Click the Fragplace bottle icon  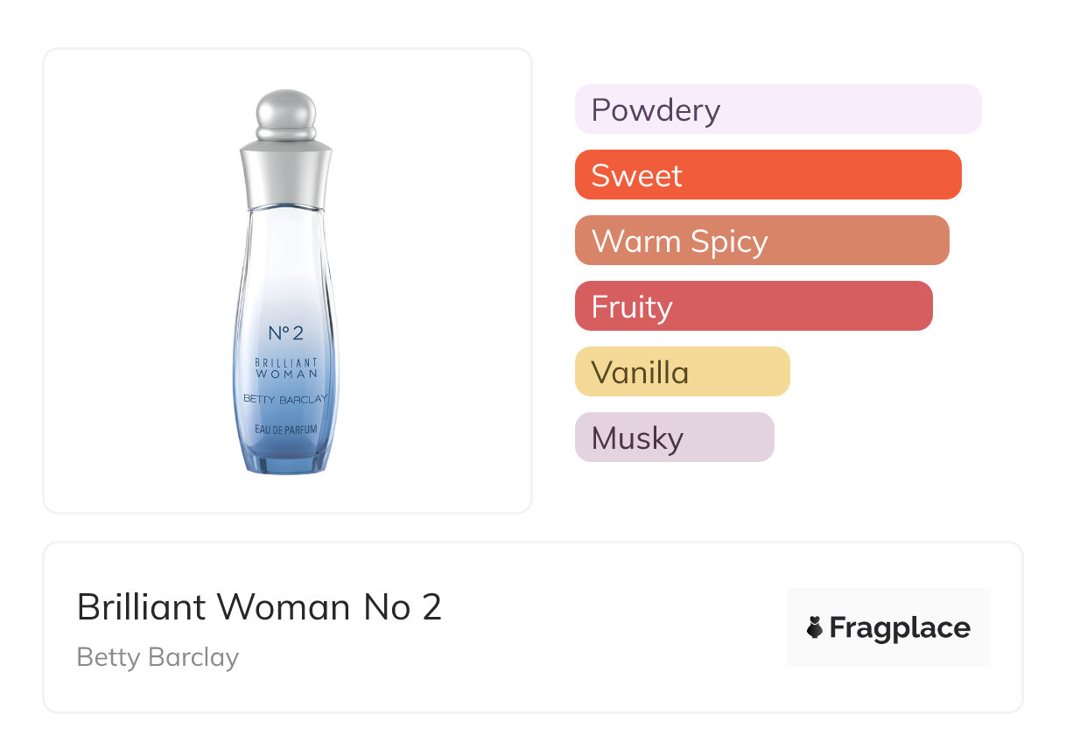pos(815,627)
